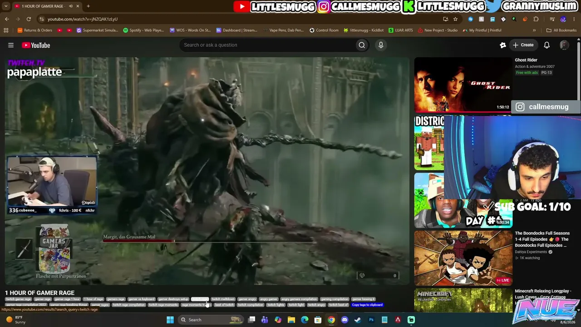Open a new browser tab
The height and width of the screenshot is (327, 581).
(88, 6)
